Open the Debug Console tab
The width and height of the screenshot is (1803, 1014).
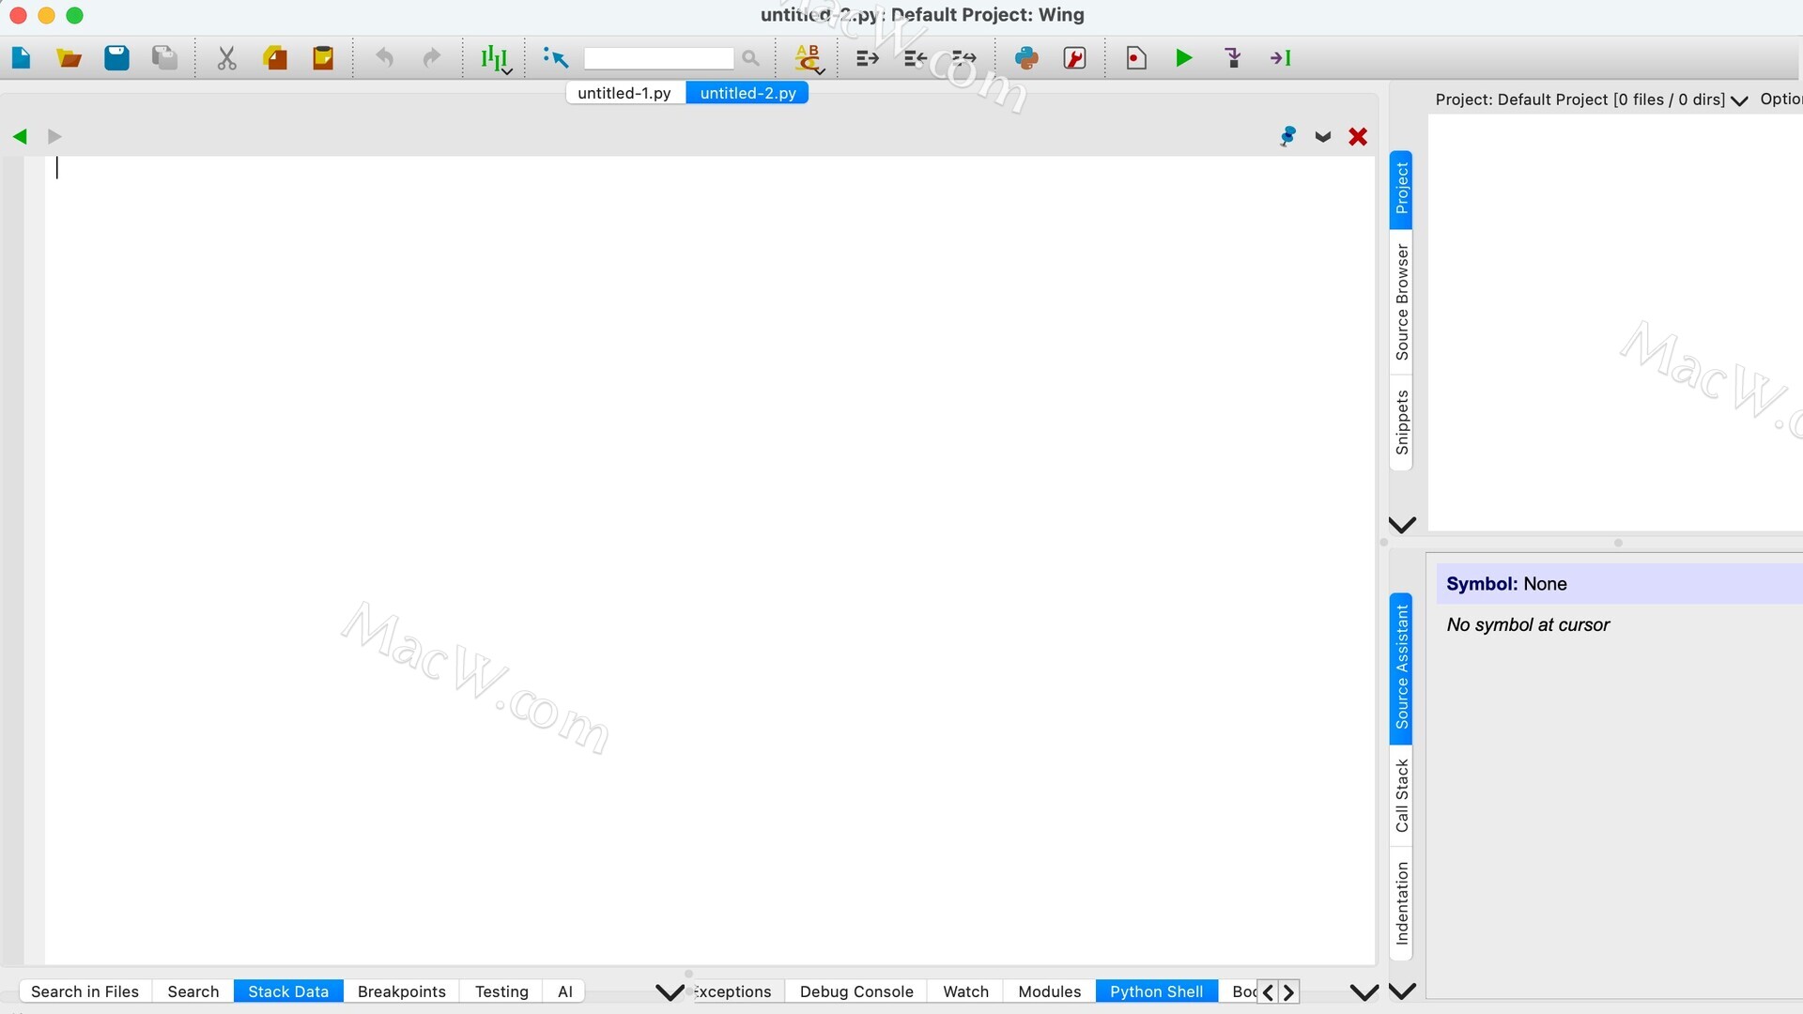click(x=855, y=991)
